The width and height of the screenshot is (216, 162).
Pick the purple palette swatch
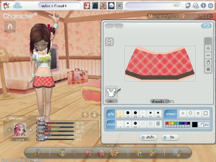[x=186, y=123]
